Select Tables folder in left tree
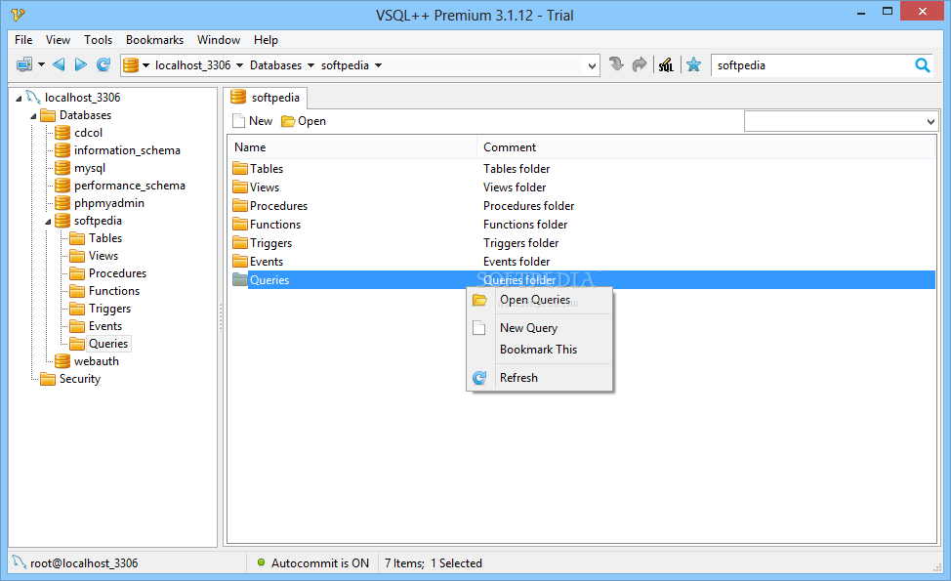The image size is (951, 581). pyautogui.click(x=104, y=238)
